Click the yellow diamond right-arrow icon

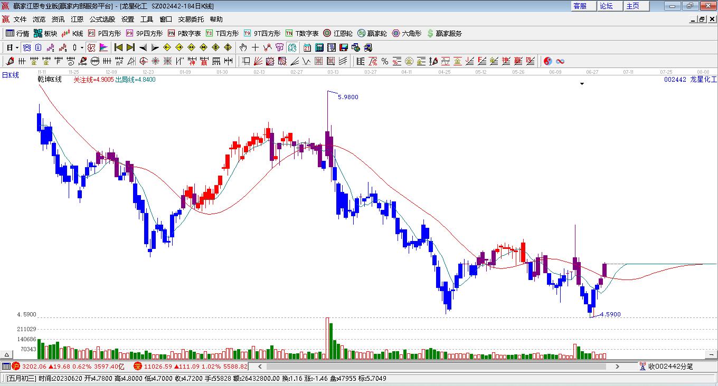[x=179, y=47]
